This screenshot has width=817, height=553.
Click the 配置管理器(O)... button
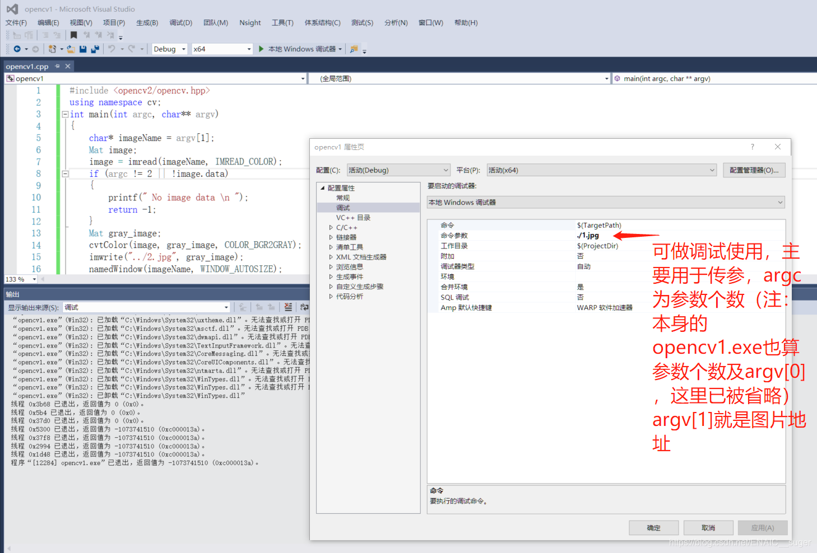click(754, 170)
